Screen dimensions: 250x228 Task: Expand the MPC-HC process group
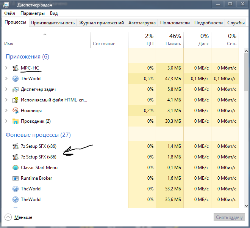(x=6, y=68)
